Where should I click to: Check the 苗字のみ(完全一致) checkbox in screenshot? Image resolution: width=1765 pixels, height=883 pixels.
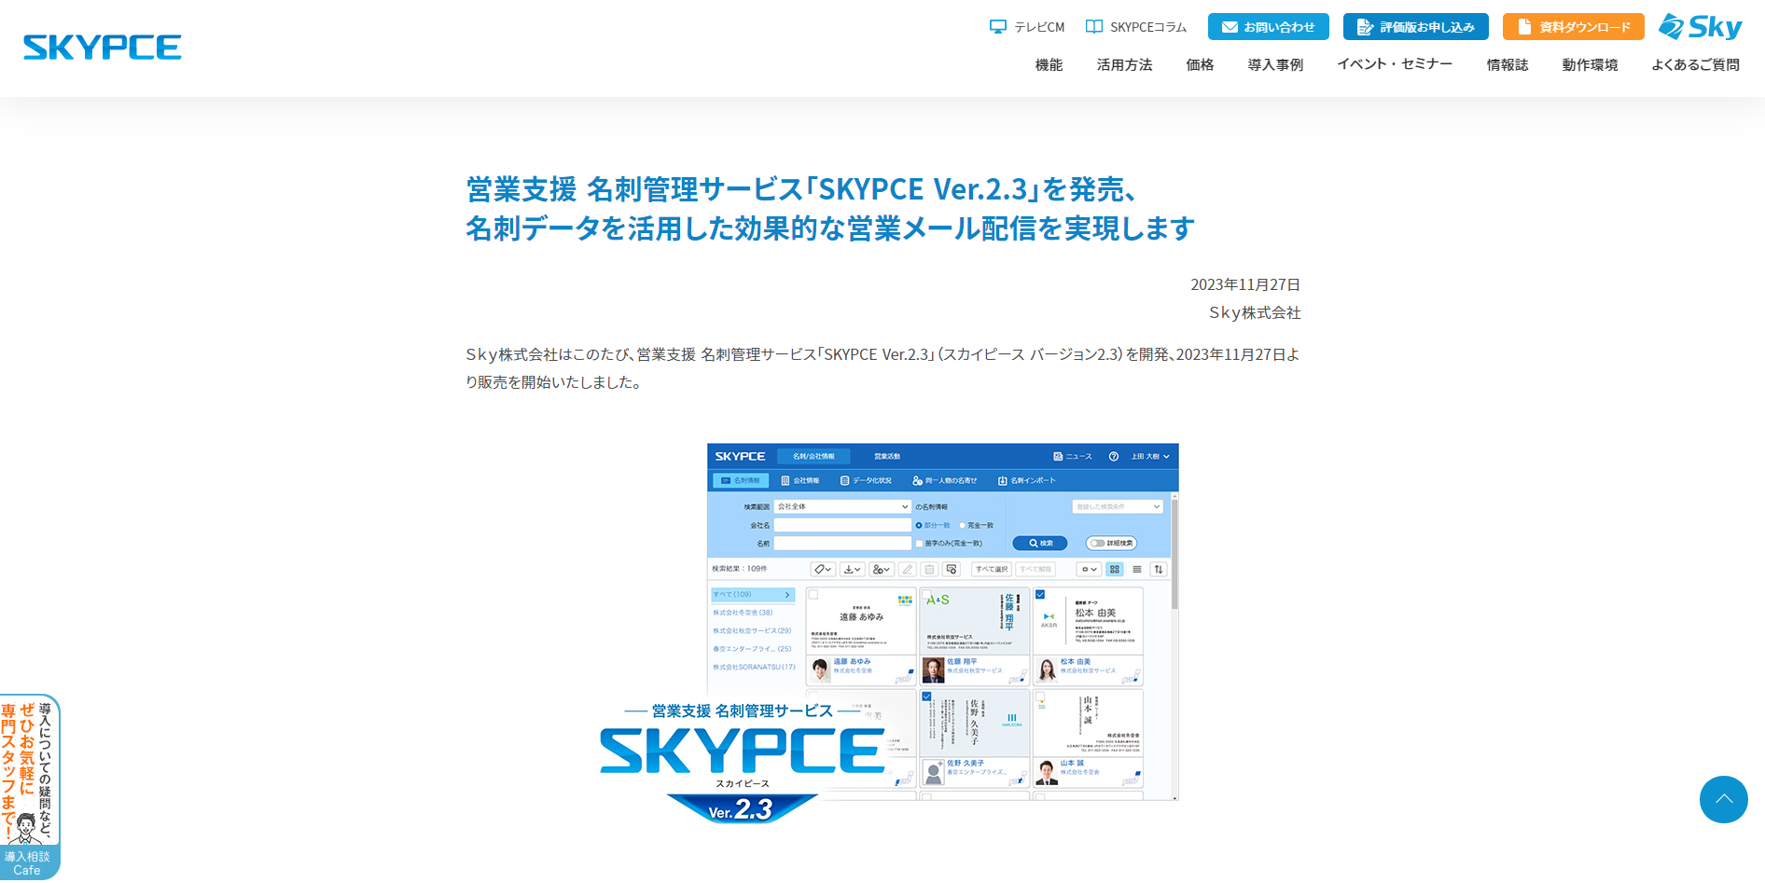click(x=919, y=543)
